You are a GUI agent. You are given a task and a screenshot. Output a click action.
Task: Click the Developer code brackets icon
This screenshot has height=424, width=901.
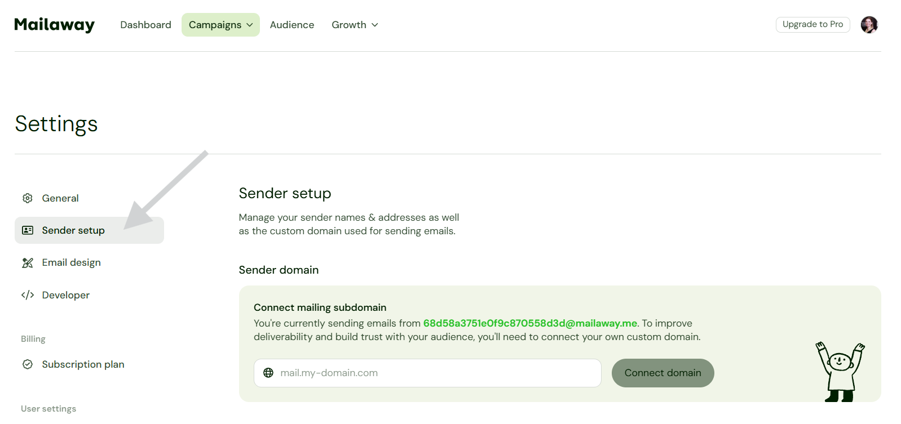[x=28, y=295]
